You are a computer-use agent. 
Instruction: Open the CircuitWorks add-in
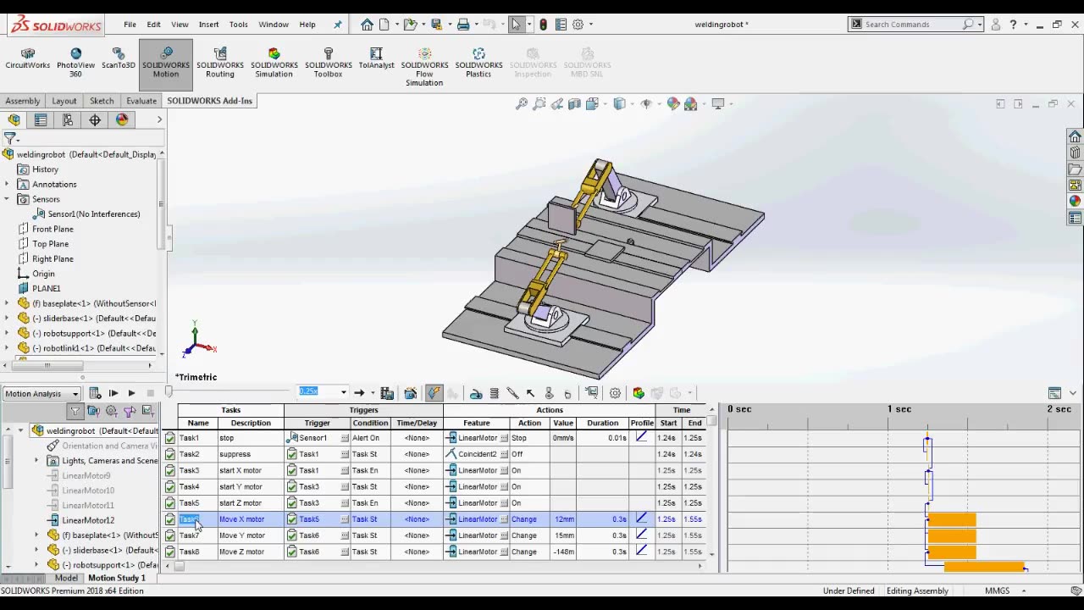coord(28,59)
